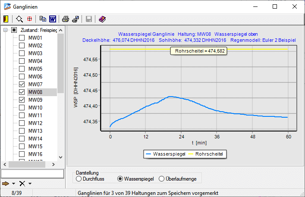Open the arrow button dropdown

pos(14,184)
